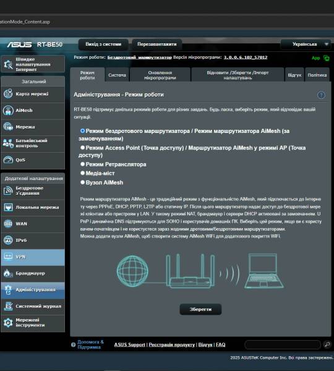Open the ASUS Support link
Screen dimensions: 334x371
[129, 345]
